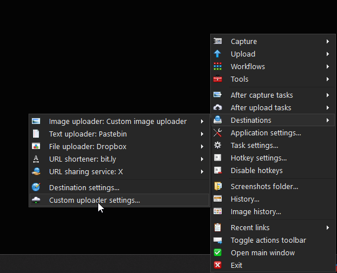337x273 pixels.
Task: Select the After upload tasks menu entry
Action: (273, 107)
